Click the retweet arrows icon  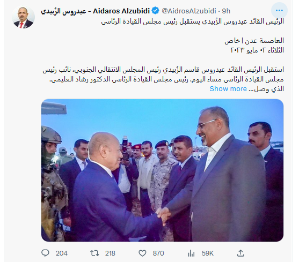(x=94, y=253)
